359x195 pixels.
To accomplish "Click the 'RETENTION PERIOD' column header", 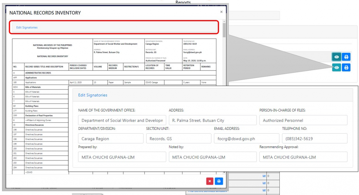I will point(189,67).
